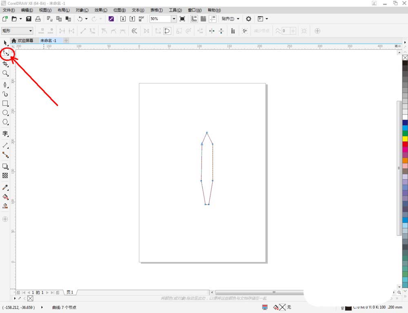Select the Crop tool
The image size is (408, 313).
(x=5, y=64)
